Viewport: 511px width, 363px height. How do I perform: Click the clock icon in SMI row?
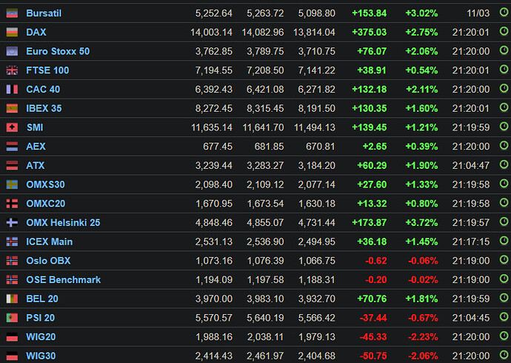click(x=504, y=127)
